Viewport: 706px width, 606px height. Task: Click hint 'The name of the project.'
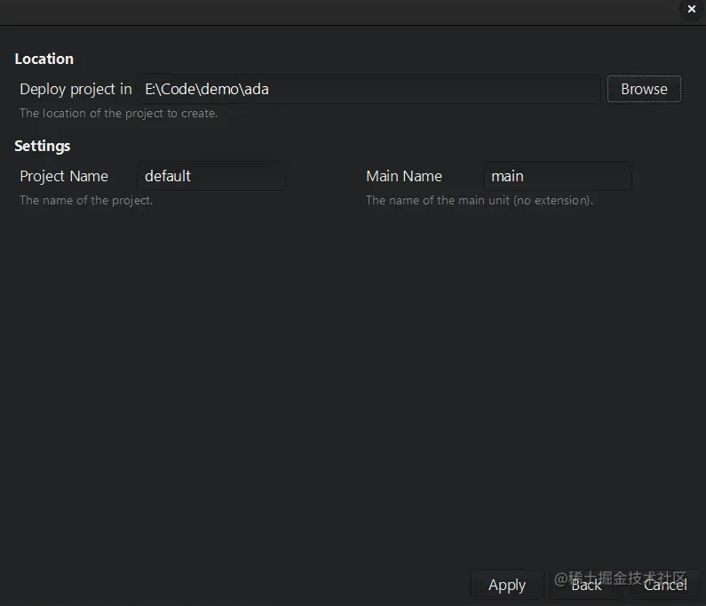(x=86, y=200)
